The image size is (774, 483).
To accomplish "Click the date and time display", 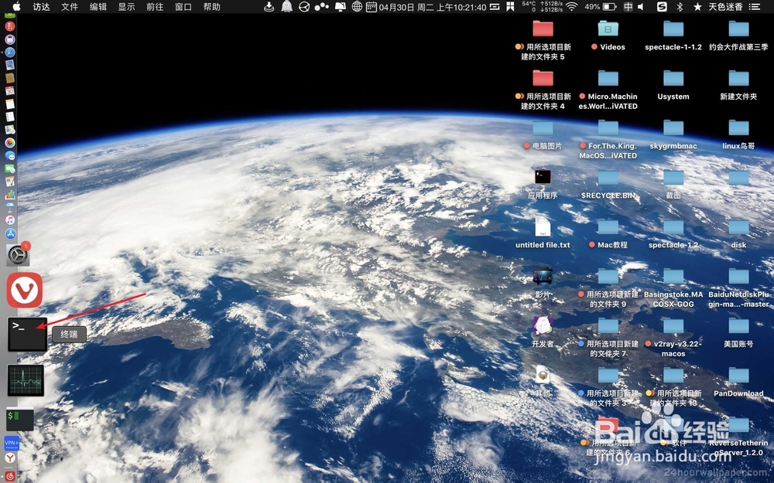I will tap(433, 7).
